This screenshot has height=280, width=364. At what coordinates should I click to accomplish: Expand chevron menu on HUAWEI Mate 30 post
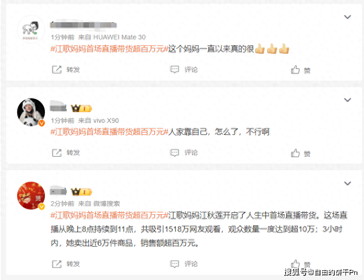click(347, 17)
